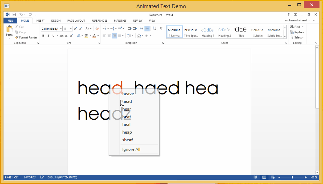323x184 pixels.
Task: Click the Word Help question mark icon
Action: (289, 14)
